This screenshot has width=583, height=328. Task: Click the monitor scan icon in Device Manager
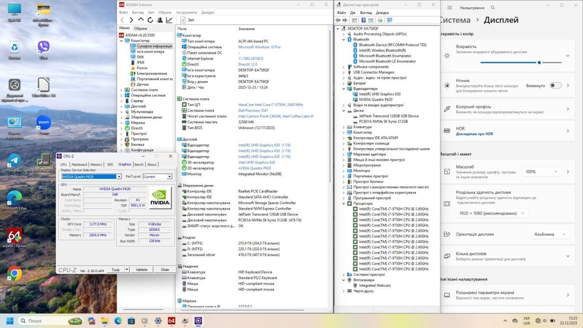click(x=389, y=20)
